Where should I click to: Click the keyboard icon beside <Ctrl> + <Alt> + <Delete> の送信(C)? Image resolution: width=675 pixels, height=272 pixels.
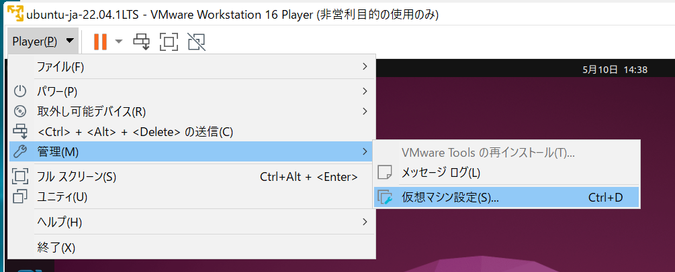pyautogui.click(x=20, y=132)
